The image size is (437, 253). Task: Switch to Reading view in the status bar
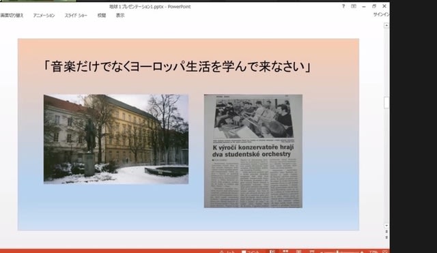(x=298, y=252)
